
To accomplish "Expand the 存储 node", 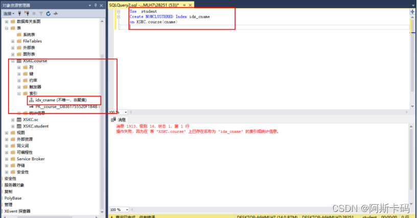I will coord(7,165).
